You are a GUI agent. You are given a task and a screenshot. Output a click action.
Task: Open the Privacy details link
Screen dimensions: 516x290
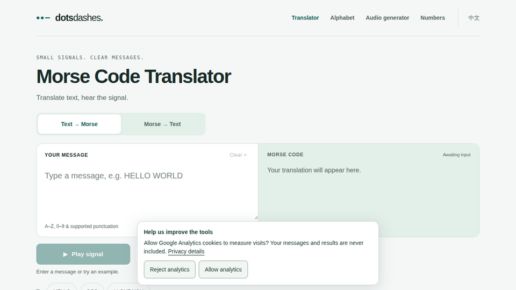[187, 251]
